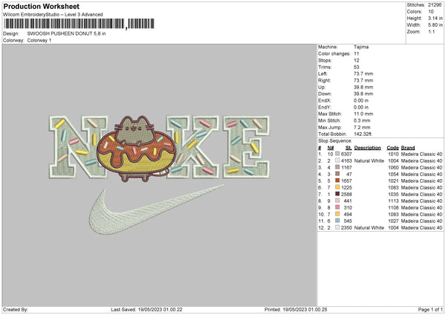Pick the Natural White swatch in stop row 12
Viewport: 446px width, 315px height.
pyautogui.click(x=337, y=227)
